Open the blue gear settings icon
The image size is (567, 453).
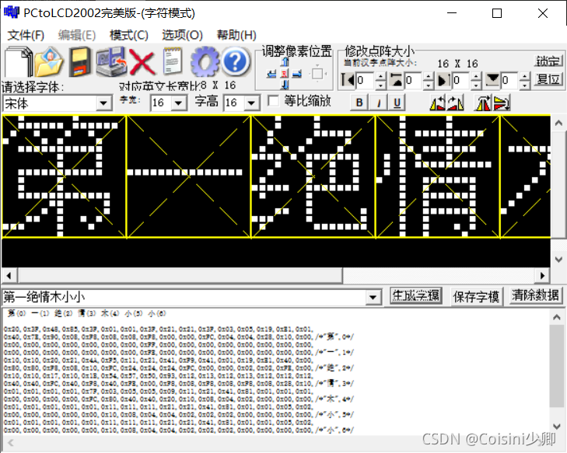click(205, 61)
